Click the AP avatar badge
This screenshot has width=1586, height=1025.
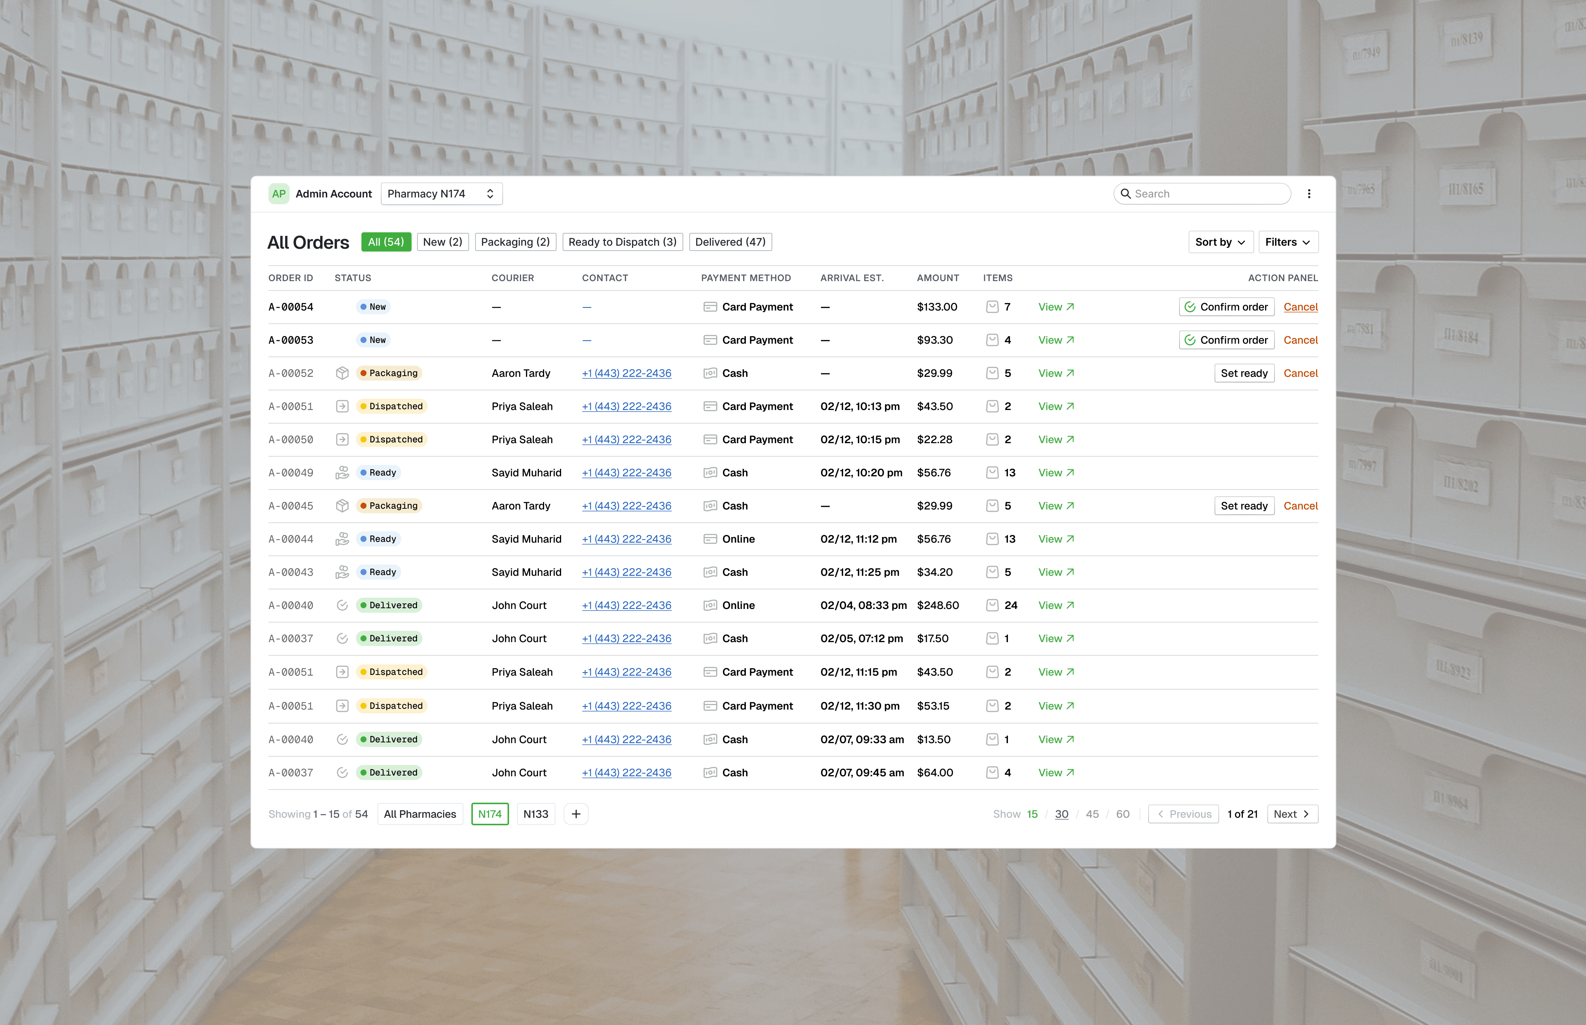point(278,194)
